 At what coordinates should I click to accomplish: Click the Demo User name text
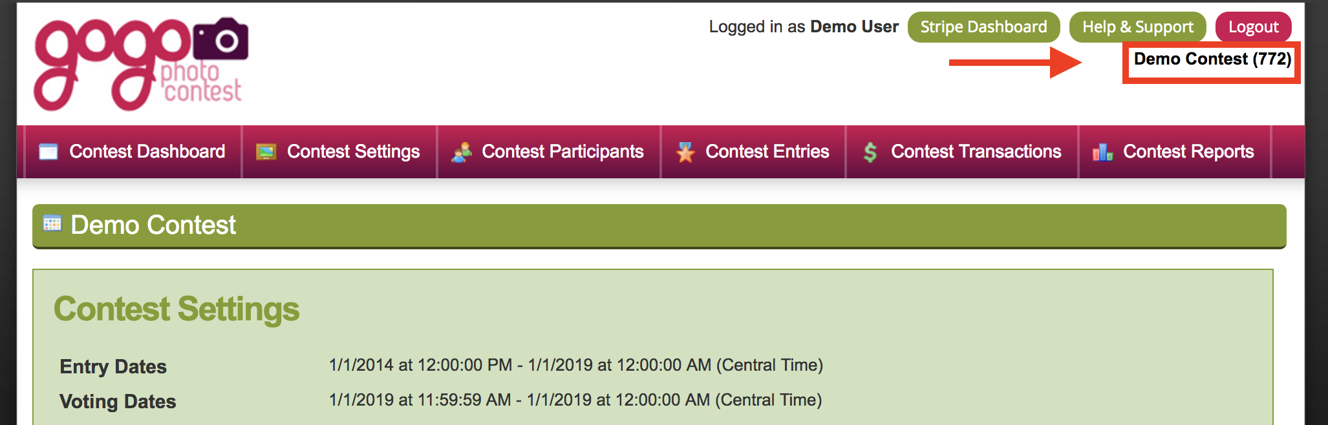tap(854, 27)
